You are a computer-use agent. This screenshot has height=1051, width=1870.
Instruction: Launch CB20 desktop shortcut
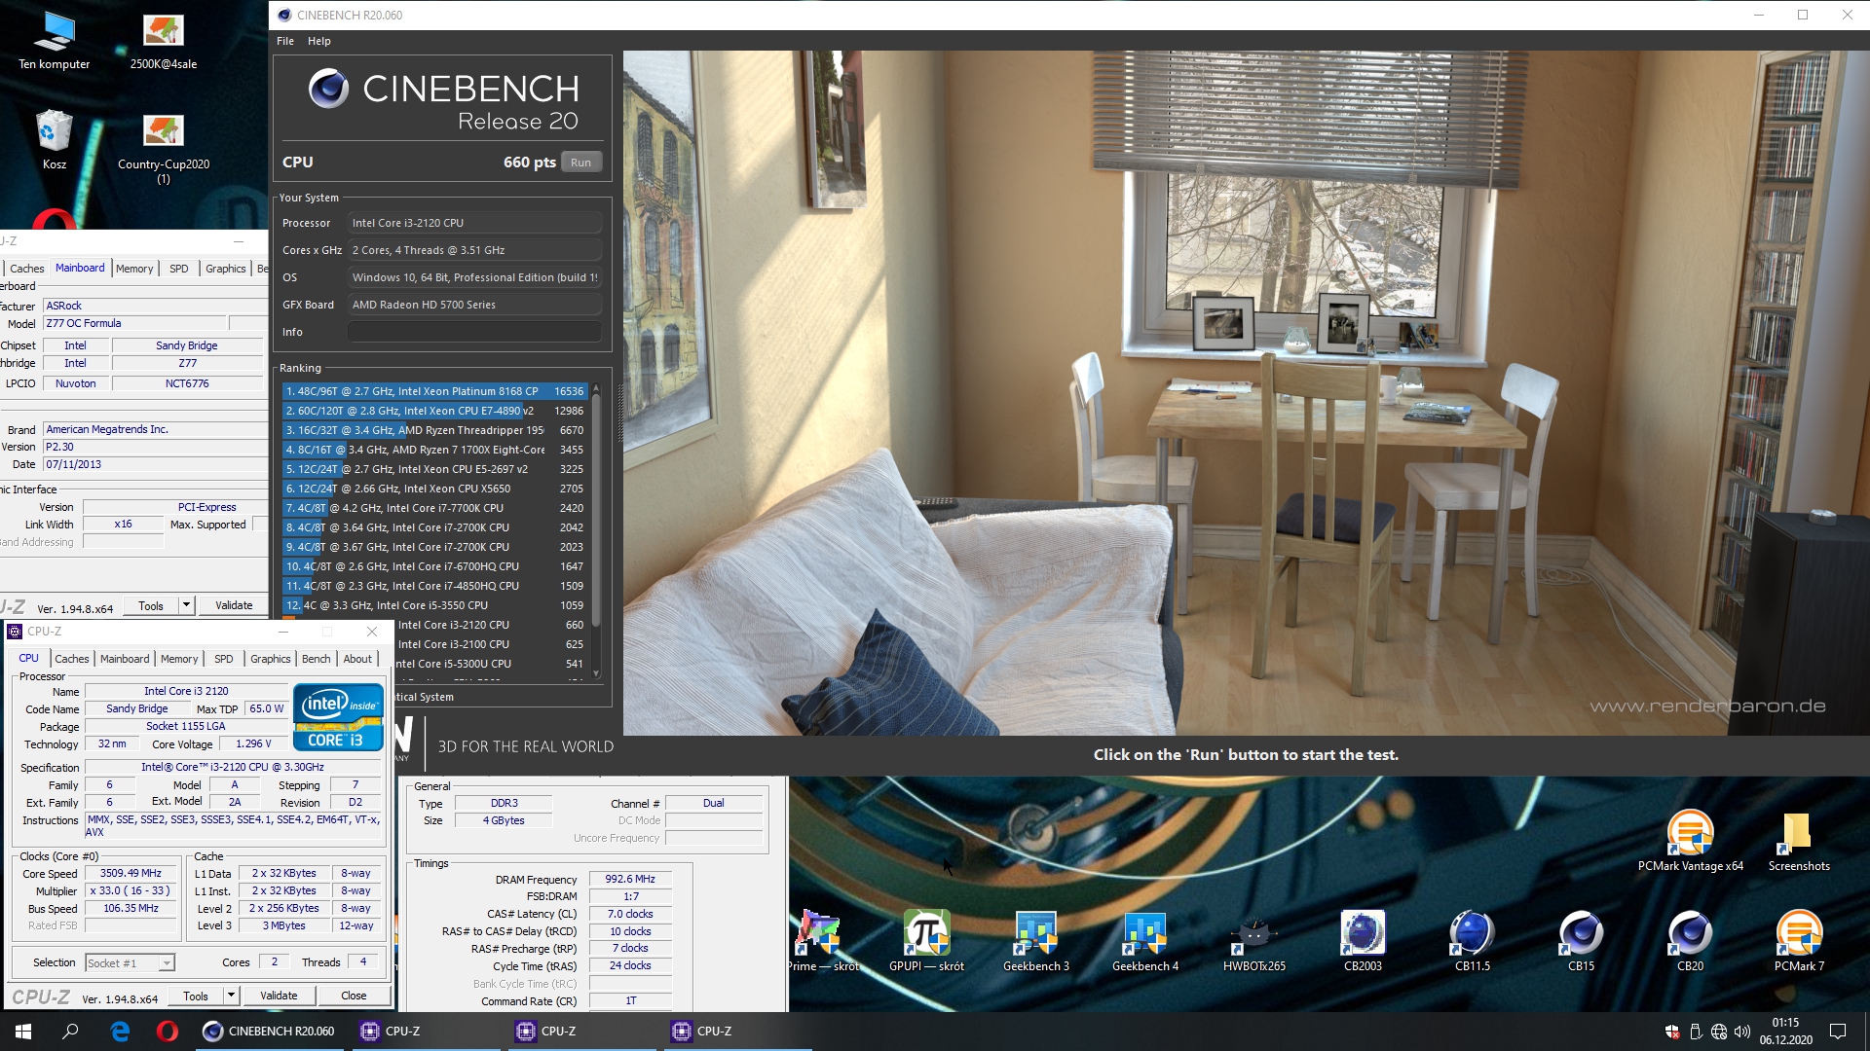pyautogui.click(x=1690, y=941)
